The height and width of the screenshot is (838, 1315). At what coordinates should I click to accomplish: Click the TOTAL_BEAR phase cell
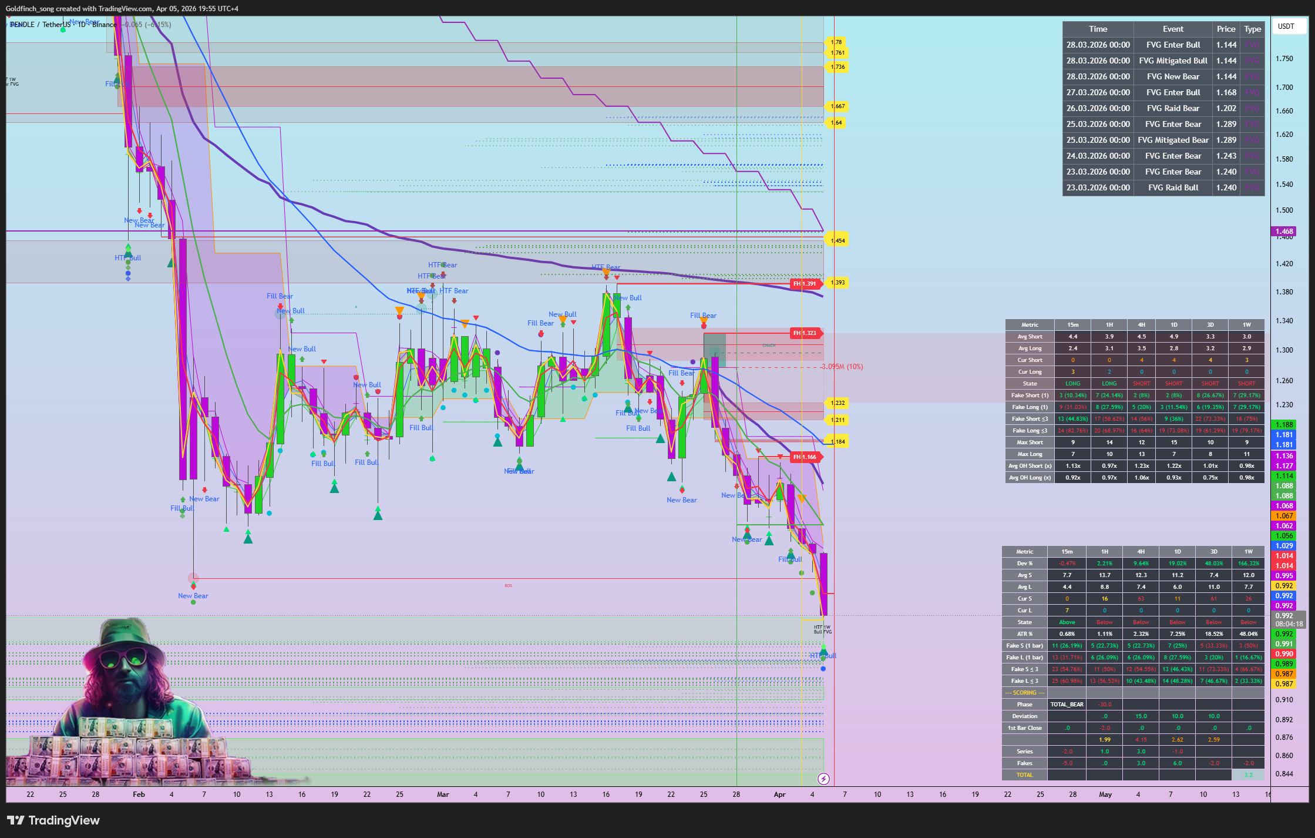(x=1067, y=705)
